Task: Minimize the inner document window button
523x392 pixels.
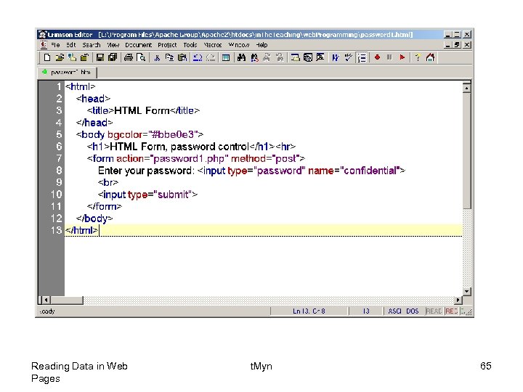Action: point(448,45)
